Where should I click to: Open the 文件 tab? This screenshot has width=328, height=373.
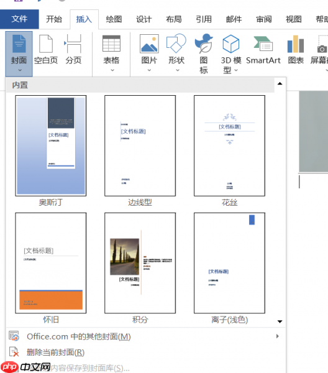click(x=19, y=19)
